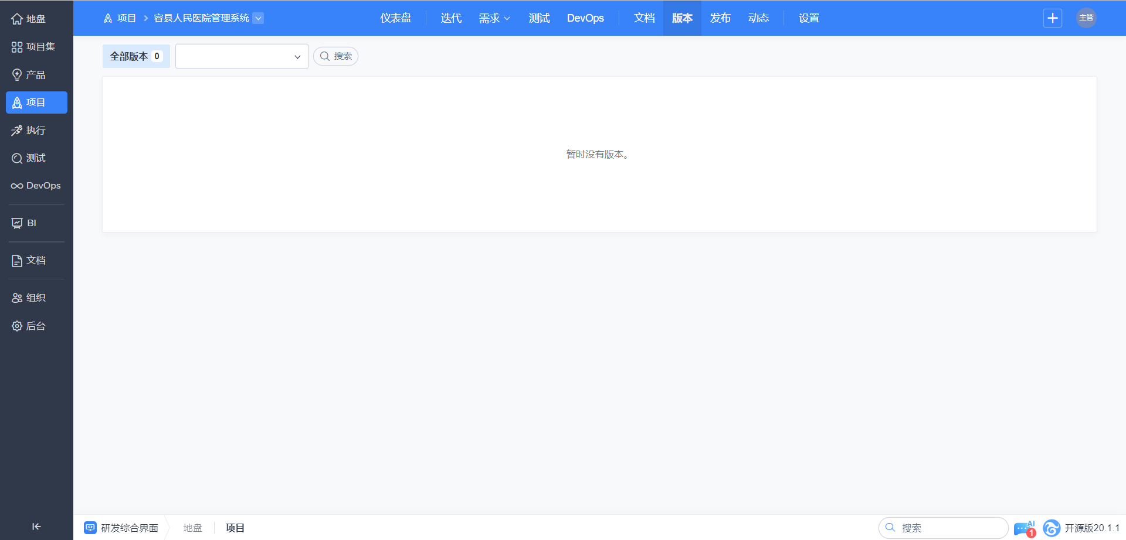Switch to top navigation DevOps tab
This screenshot has height=540, width=1126.
[585, 18]
